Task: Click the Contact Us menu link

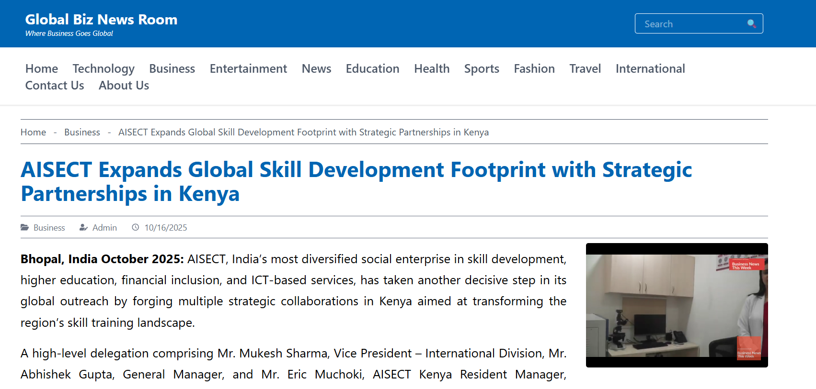Action: click(x=55, y=86)
